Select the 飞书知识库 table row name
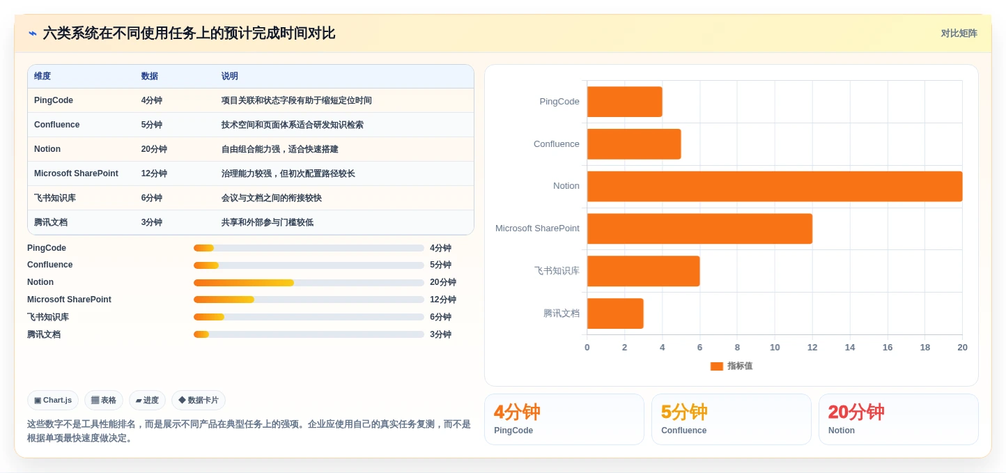This screenshot has height=473, width=1006. click(x=55, y=198)
